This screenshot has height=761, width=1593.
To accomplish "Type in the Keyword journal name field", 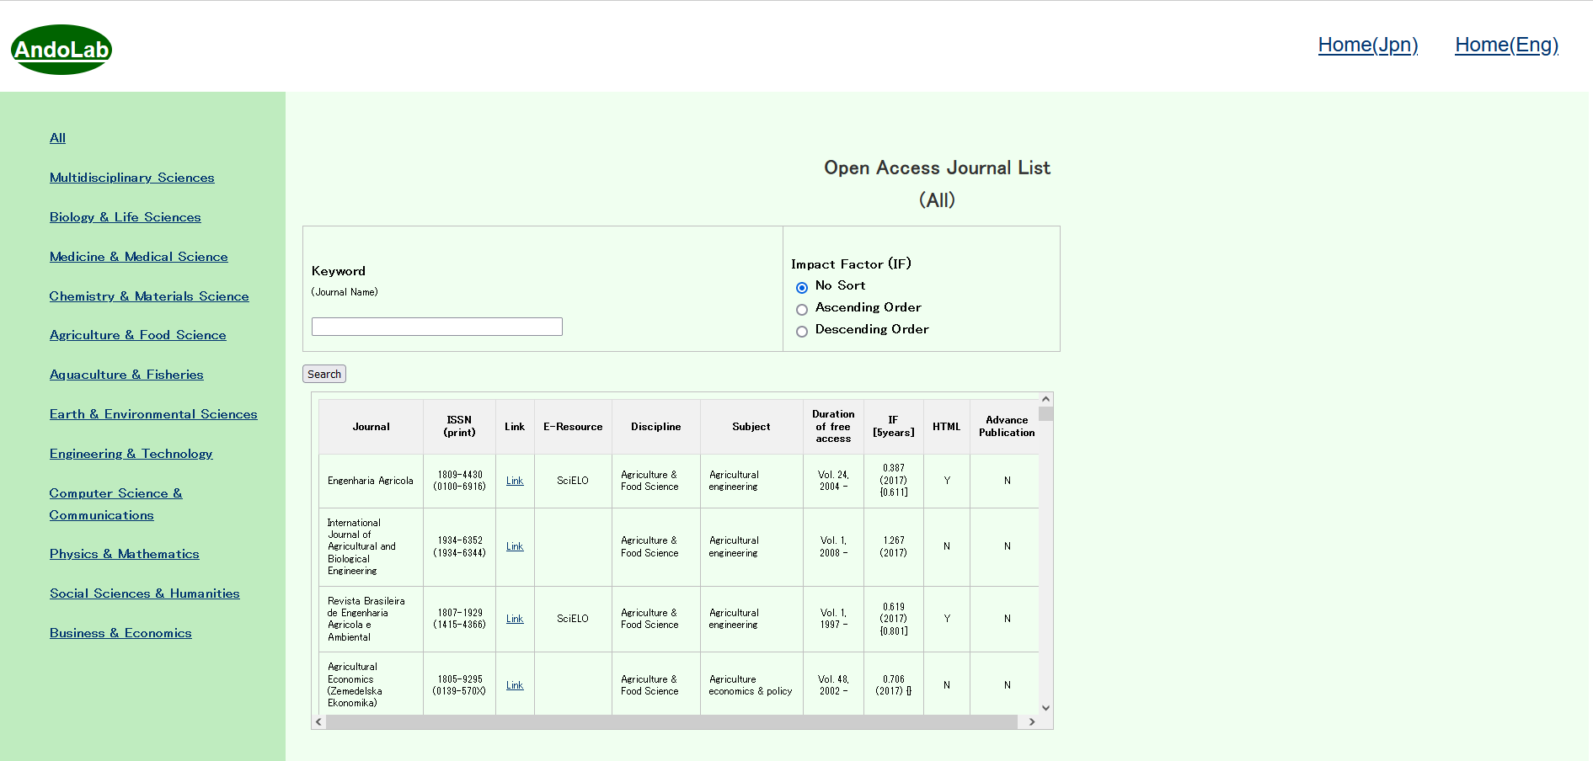I will (436, 327).
